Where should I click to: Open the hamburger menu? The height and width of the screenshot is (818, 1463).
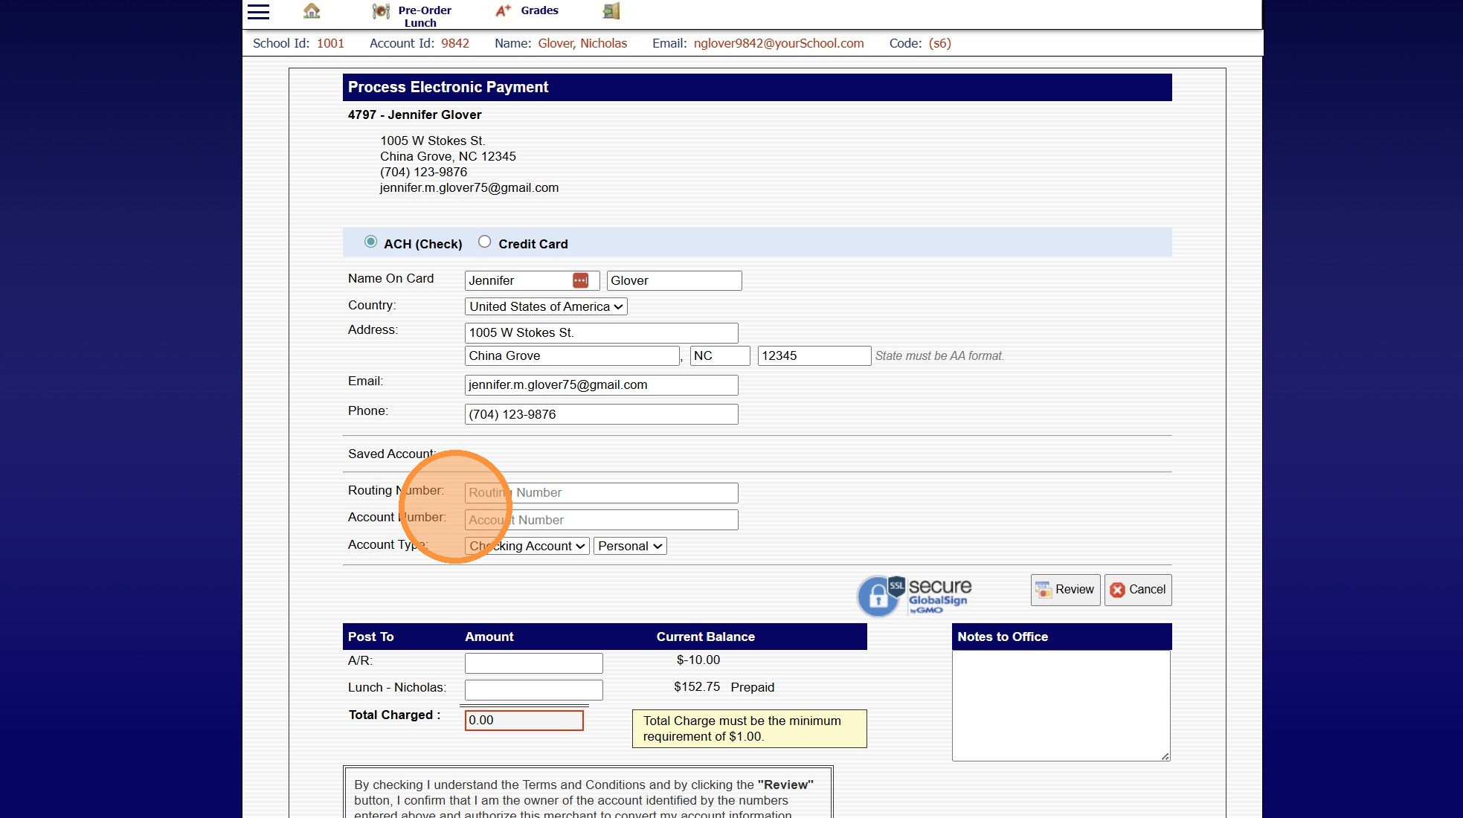(x=258, y=12)
